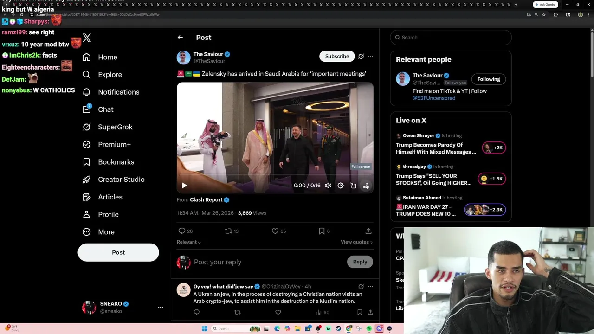Open SNEAKO account menu dots
Image resolution: width=594 pixels, height=334 pixels.
coord(161,308)
